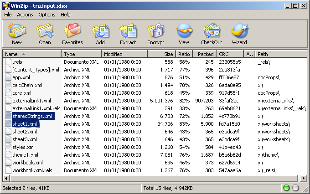Select the workbook.xml.rels file entry
Screen dimensions: 310x194
[32, 170]
